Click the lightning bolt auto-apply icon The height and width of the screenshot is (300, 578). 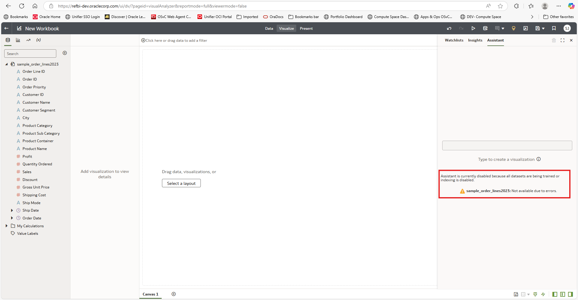[543, 294]
